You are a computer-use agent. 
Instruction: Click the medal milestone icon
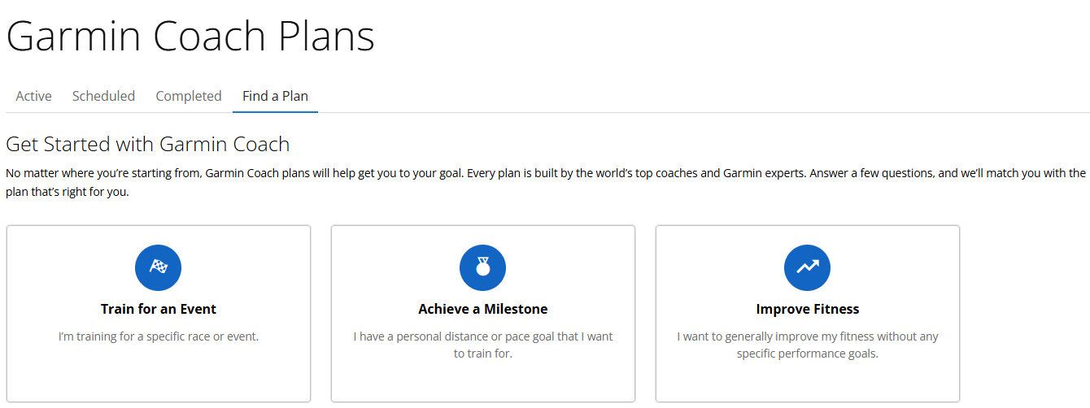[x=482, y=267]
